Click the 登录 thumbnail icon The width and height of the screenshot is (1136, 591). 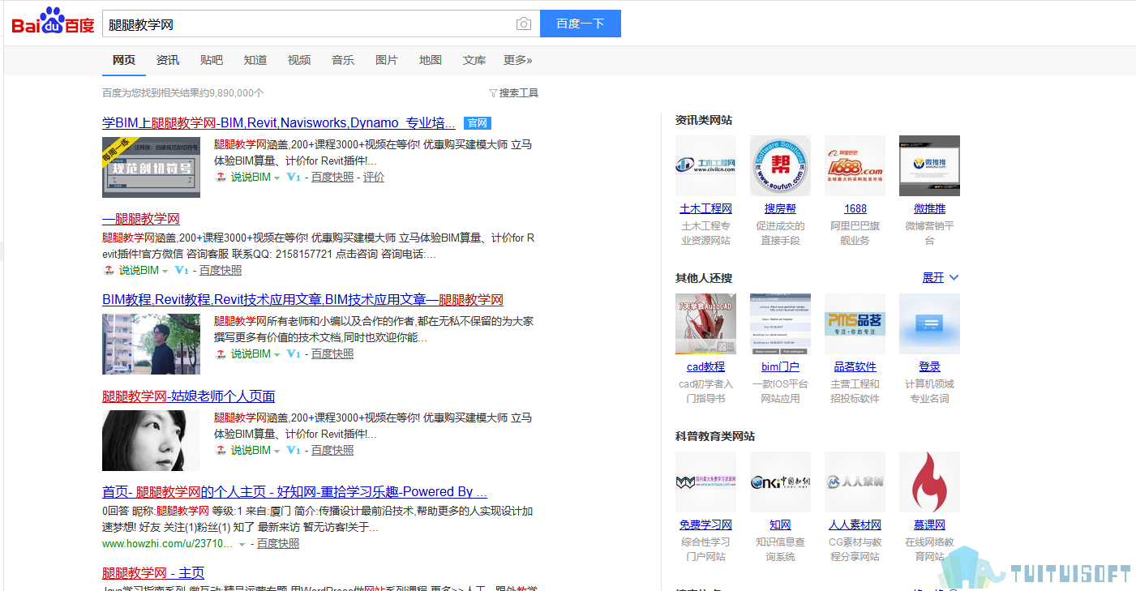929,323
